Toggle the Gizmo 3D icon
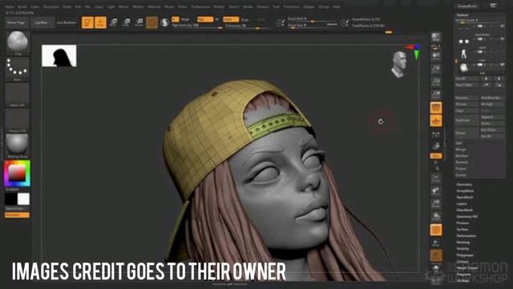 (151, 22)
